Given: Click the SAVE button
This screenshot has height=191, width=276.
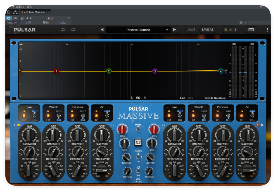Looking at the screenshot, I should (x=192, y=30).
